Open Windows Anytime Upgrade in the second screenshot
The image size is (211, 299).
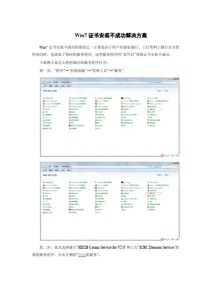click(x=131, y=188)
